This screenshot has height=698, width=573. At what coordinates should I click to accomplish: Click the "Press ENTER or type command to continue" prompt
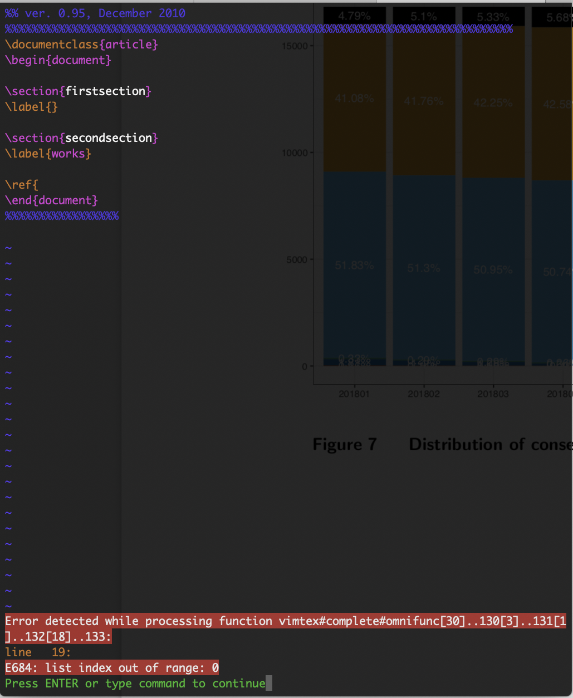point(135,684)
